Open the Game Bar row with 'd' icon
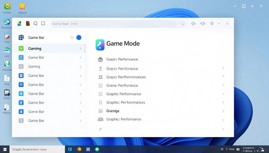 [49, 103]
